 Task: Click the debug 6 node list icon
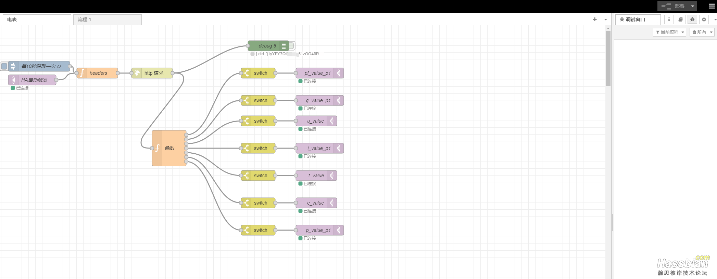[284, 46]
